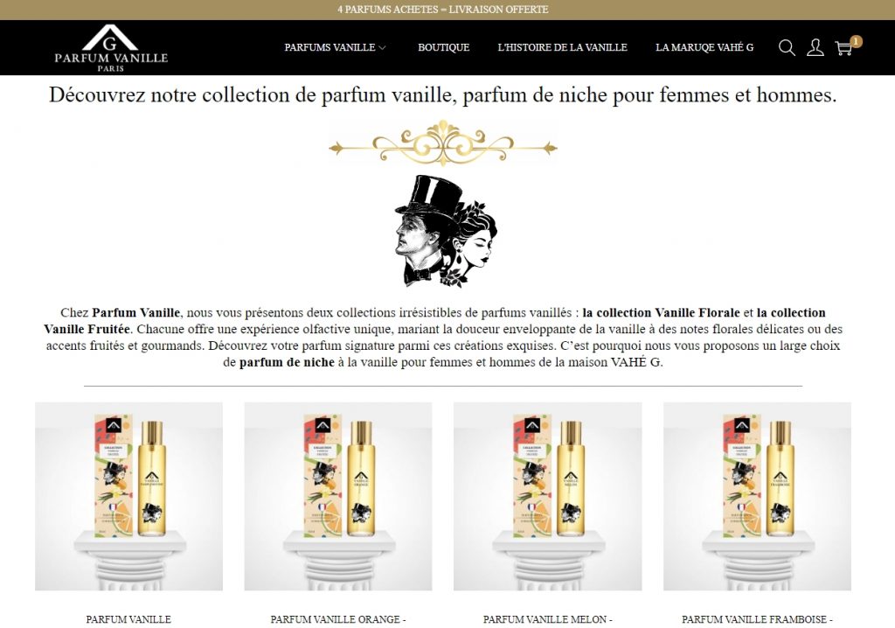Open the Parfum Vanille product title link

click(128, 619)
